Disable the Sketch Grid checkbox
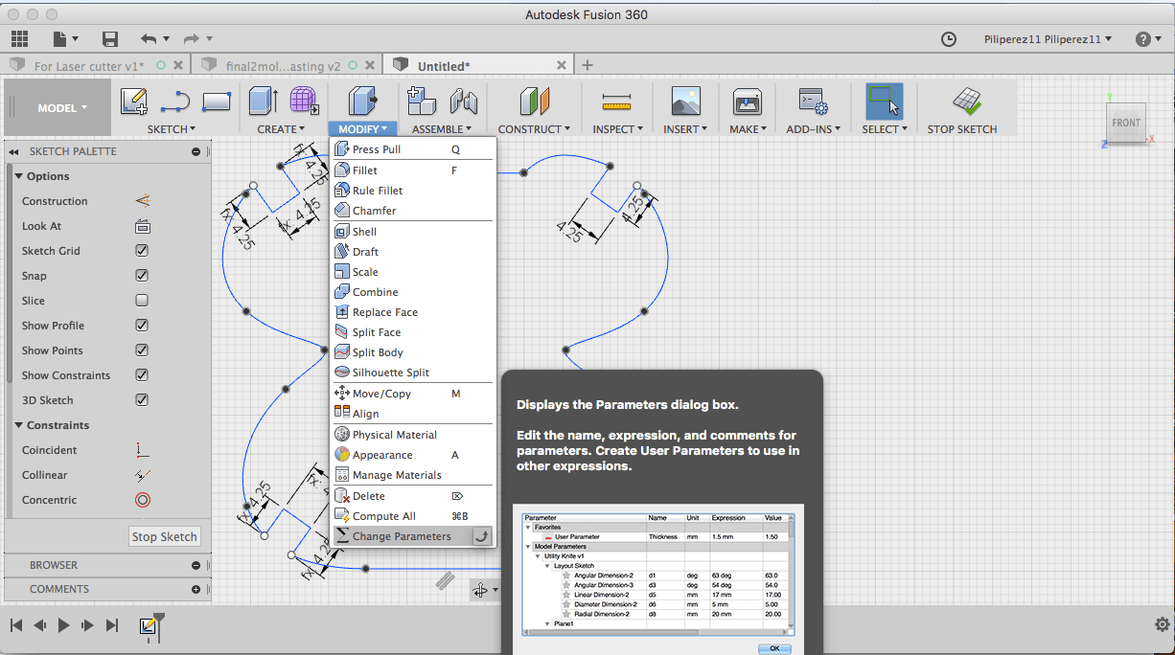Image resolution: width=1175 pixels, height=655 pixels. (x=142, y=251)
